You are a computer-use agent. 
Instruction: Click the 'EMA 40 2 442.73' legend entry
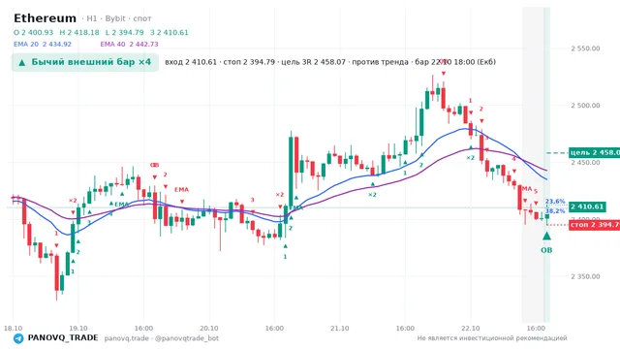tap(129, 45)
